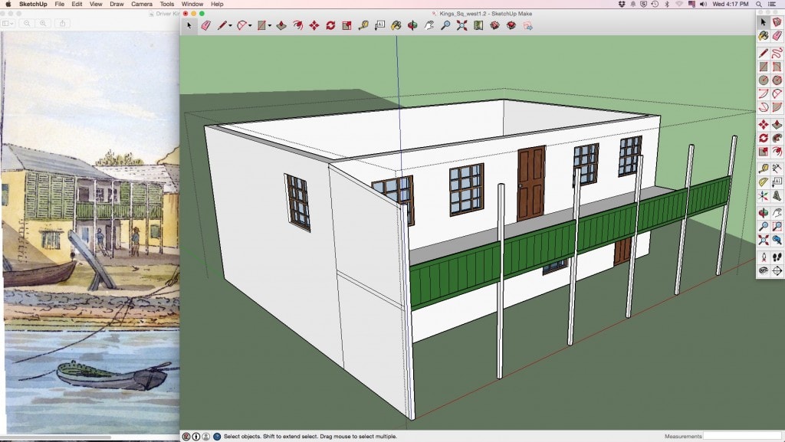Select the Push/Pull tool in the tool palette
The width and height of the screenshot is (785, 442).
point(777,124)
